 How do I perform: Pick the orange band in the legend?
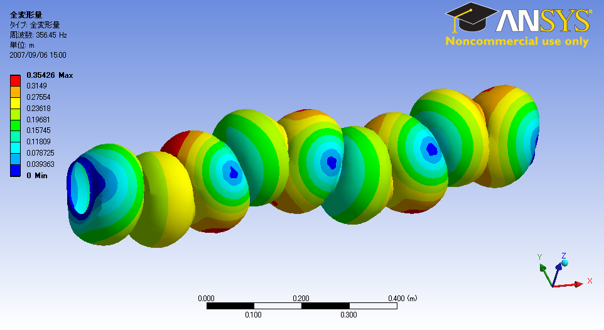click(15, 92)
